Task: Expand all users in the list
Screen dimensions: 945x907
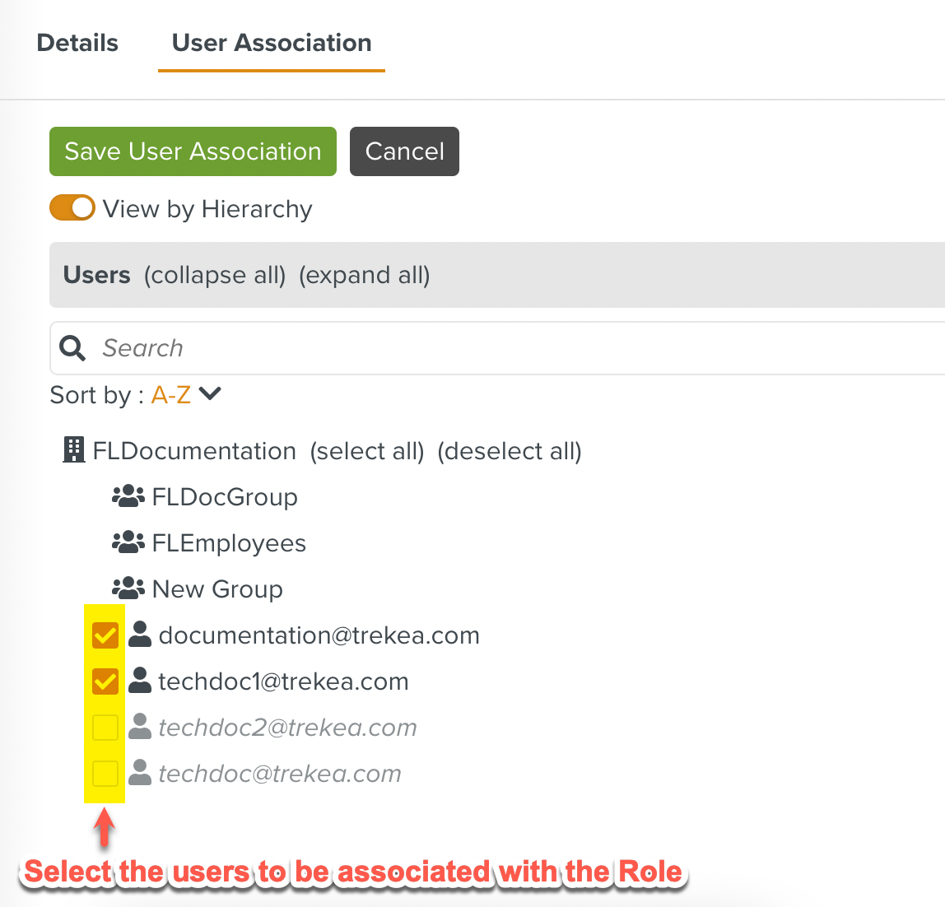Action: [365, 275]
